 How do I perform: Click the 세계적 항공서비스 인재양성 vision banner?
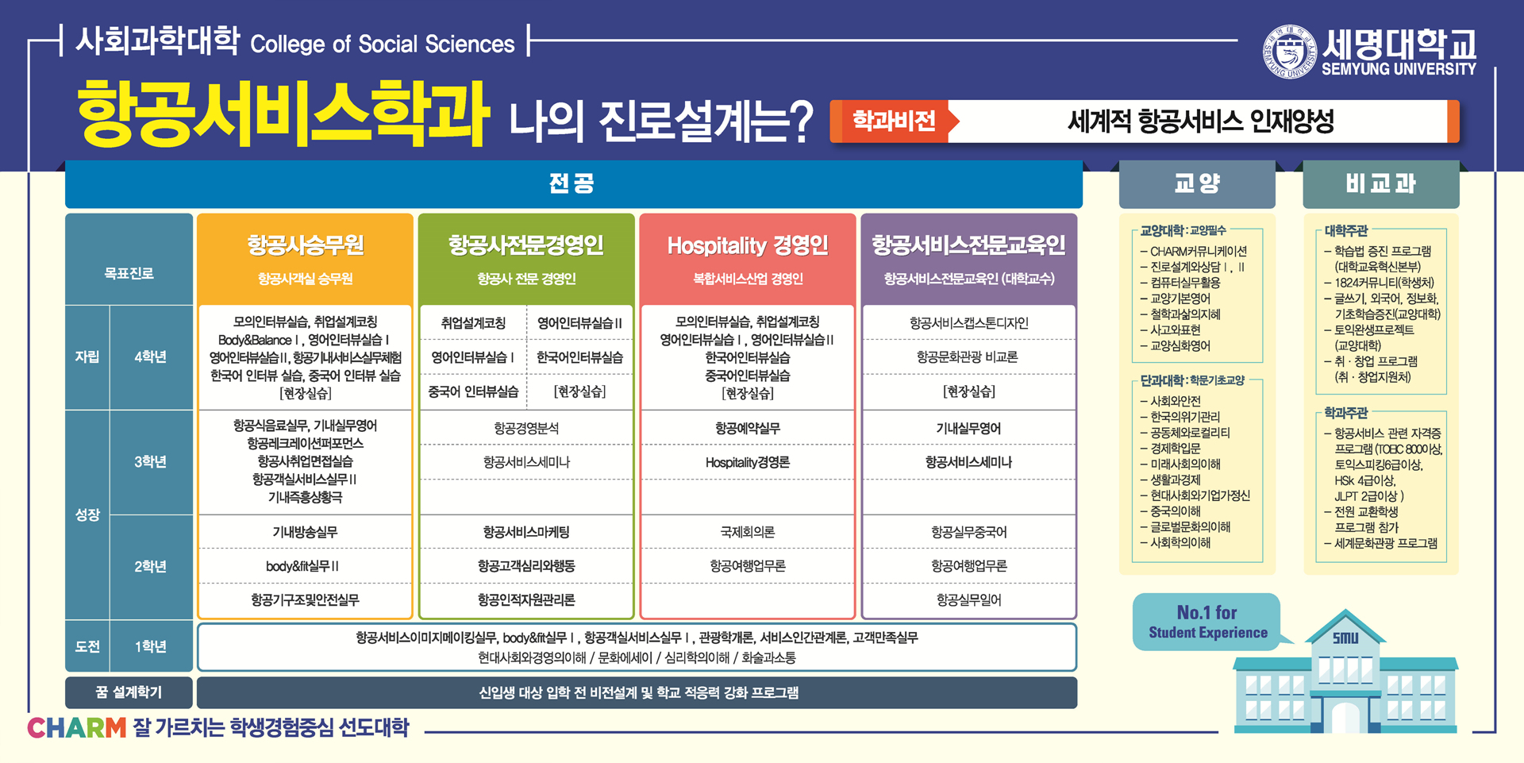click(1200, 121)
